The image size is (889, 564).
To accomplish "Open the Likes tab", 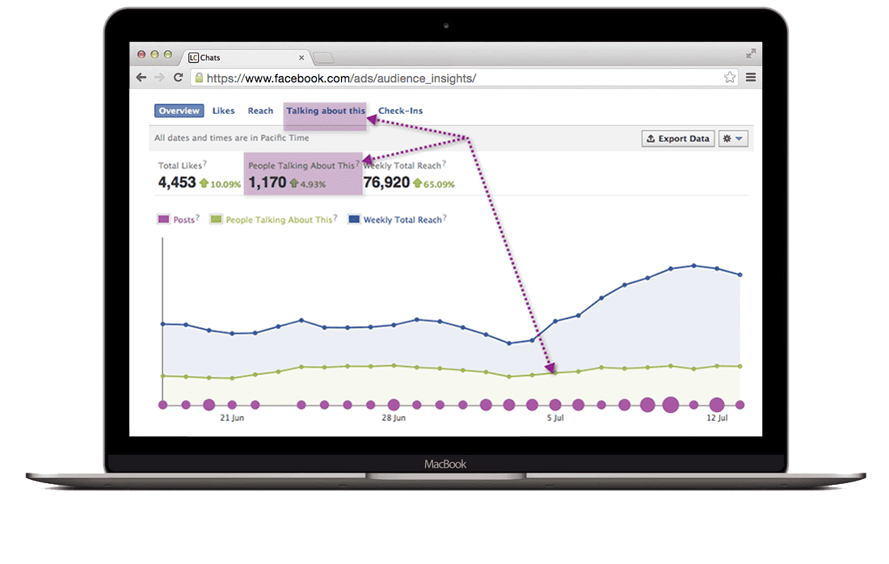I will pos(223,111).
